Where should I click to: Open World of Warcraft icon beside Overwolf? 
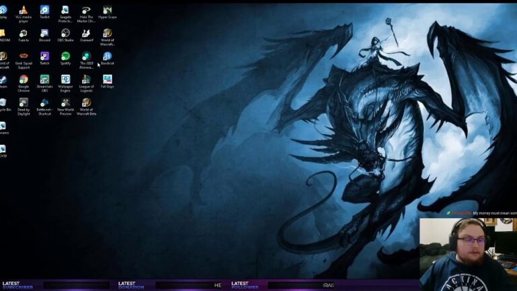click(107, 37)
